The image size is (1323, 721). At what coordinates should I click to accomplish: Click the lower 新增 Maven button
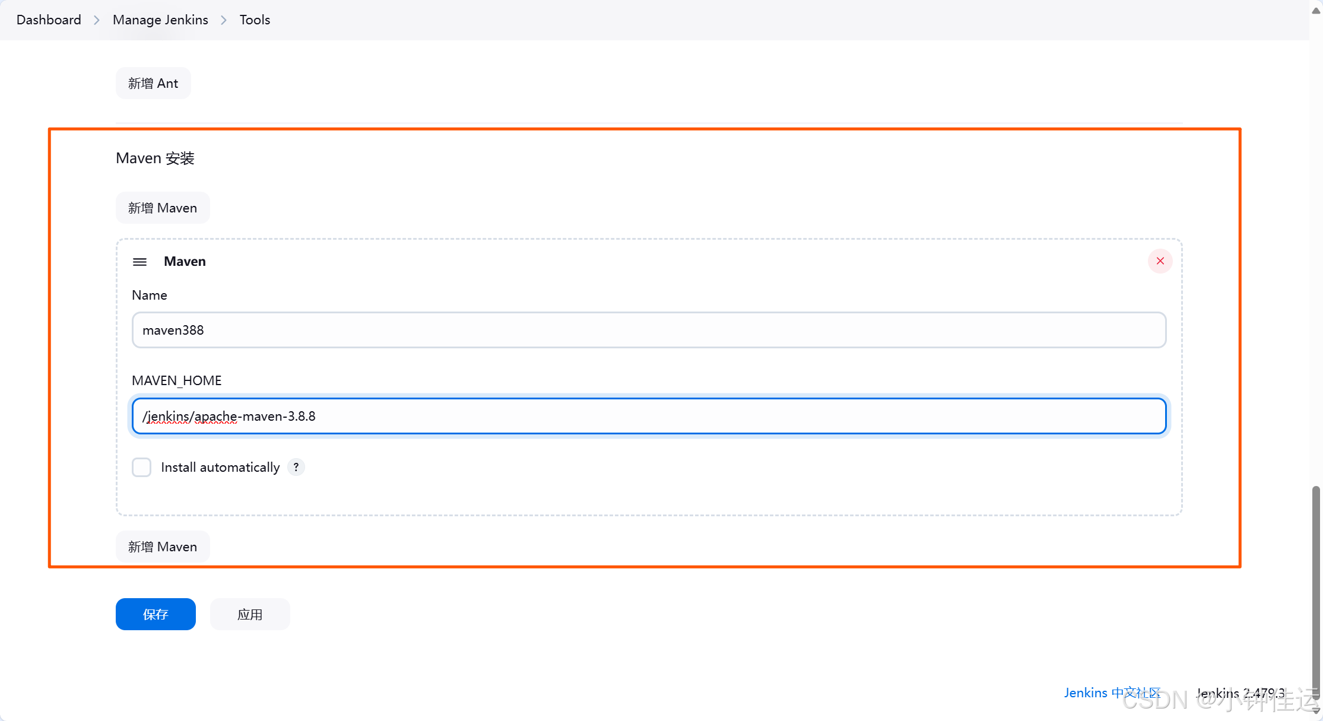[x=163, y=547]
